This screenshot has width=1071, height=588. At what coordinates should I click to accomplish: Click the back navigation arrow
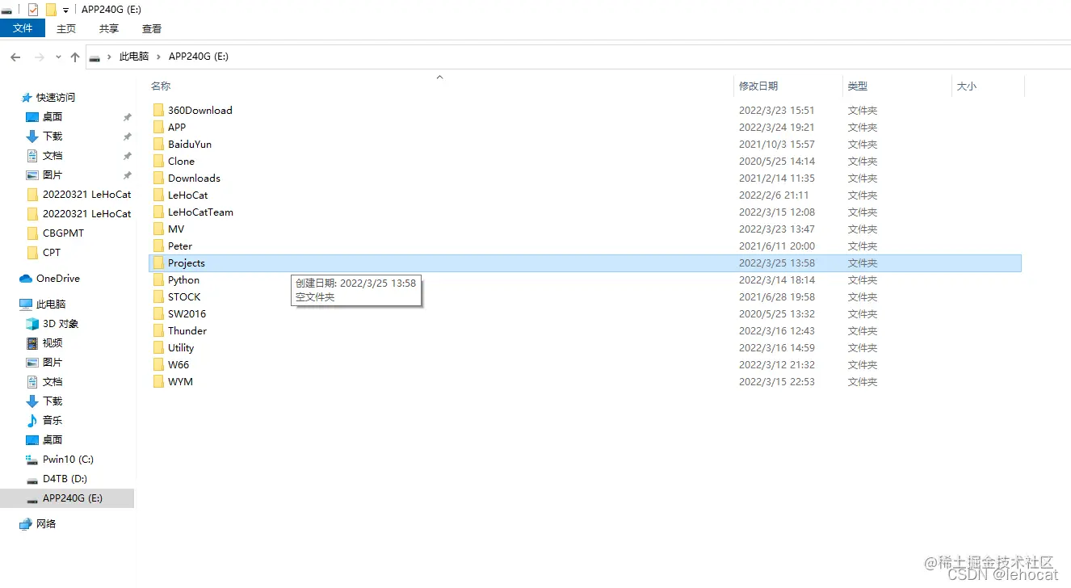coord(15,57)
